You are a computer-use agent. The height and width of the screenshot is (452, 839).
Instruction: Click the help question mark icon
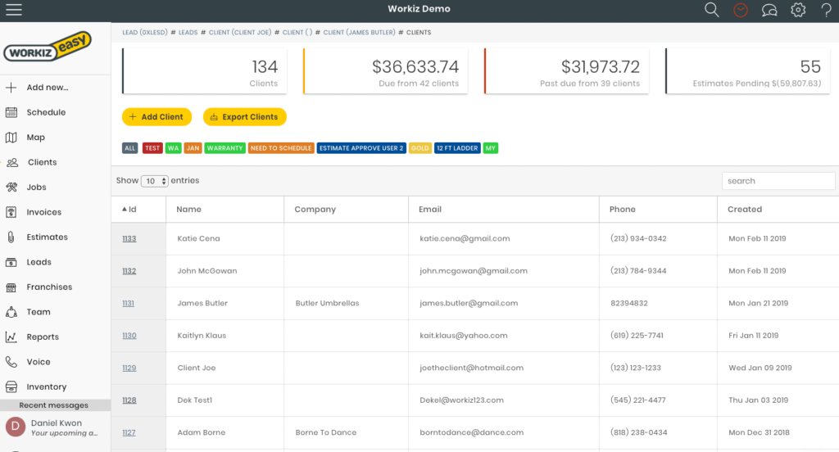pyautogui.click(x=826, y=10)
